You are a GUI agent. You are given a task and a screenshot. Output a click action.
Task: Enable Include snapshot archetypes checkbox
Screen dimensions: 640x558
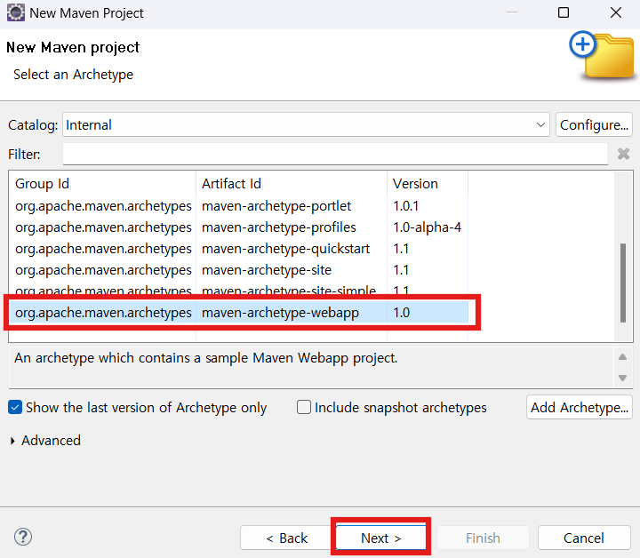(x=304, y=407)
